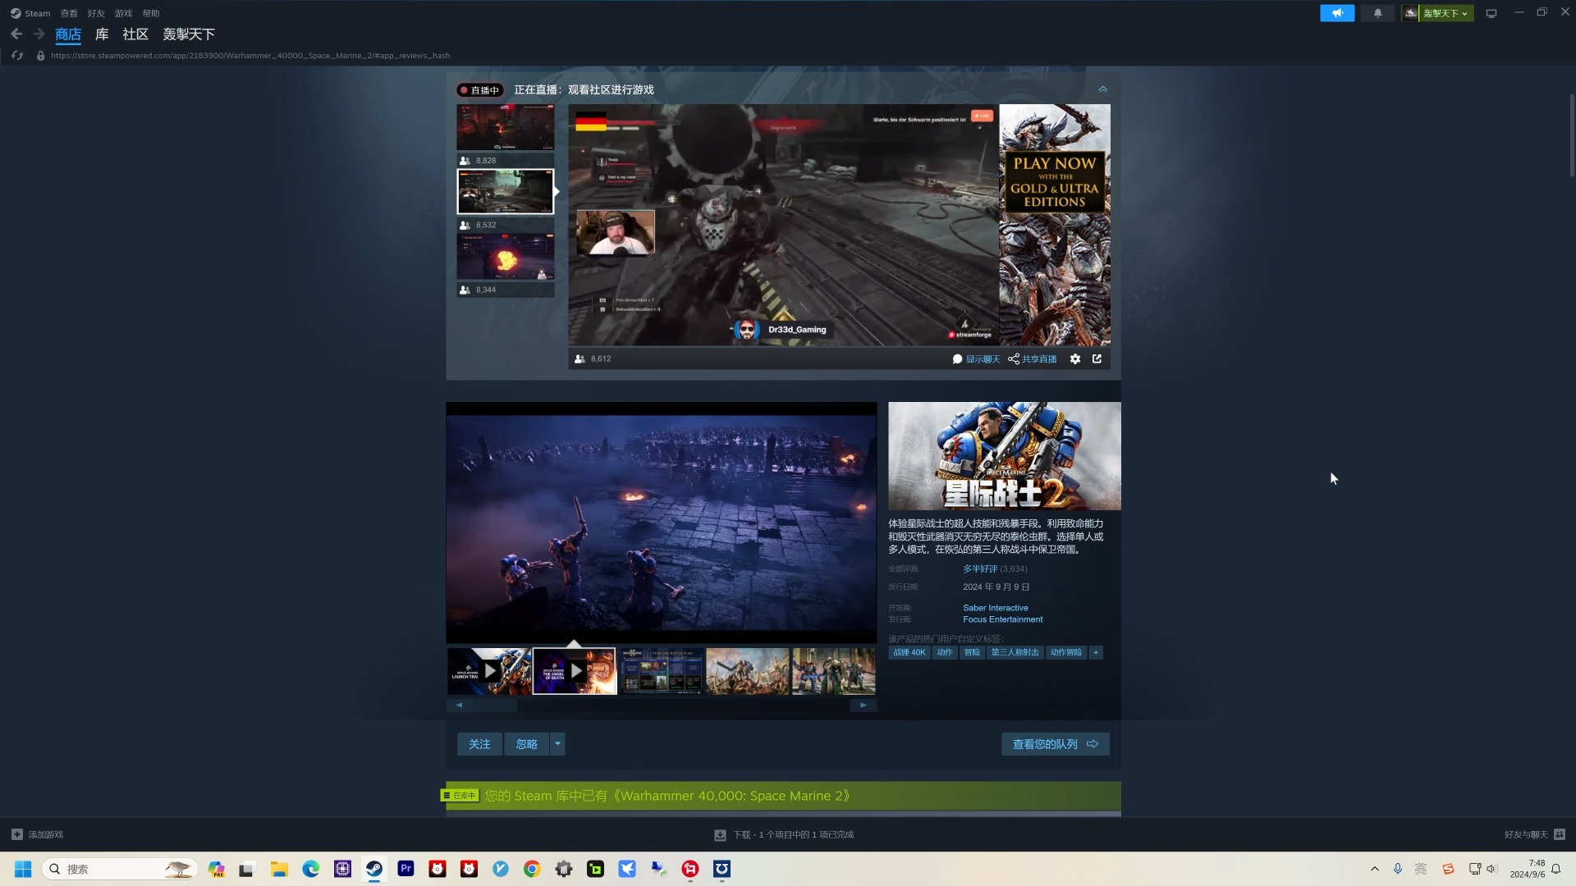Select the fifth marines screenshot thumbnail
Screen dimensions: 1576x886
(x=834, y=671)
